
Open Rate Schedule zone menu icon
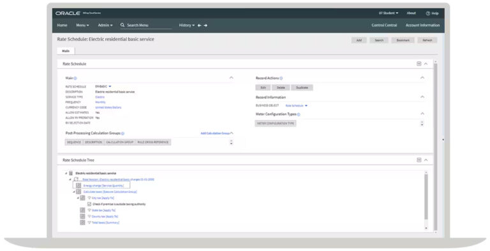pos(419,64)
